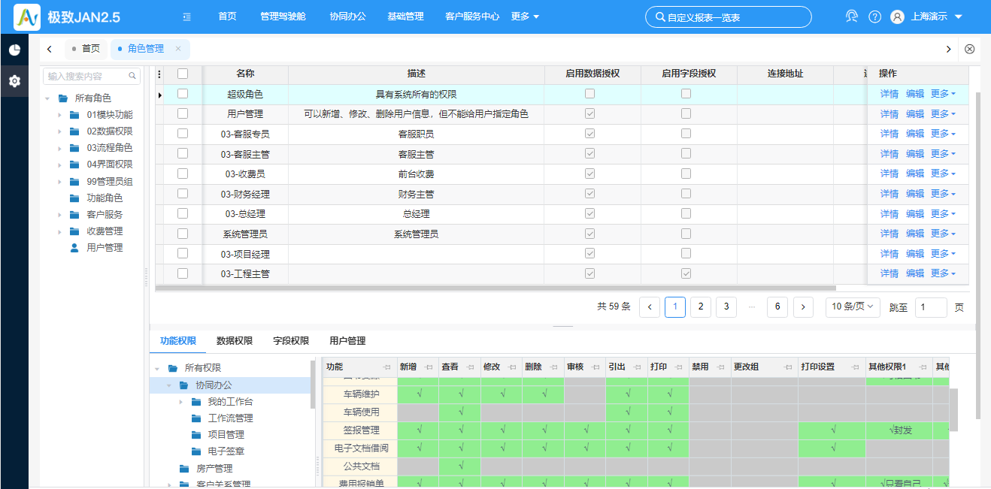Tick the checkbox for 超级角色 row
Viewport: 991px width, 489px height.
(x=183, y=94)
